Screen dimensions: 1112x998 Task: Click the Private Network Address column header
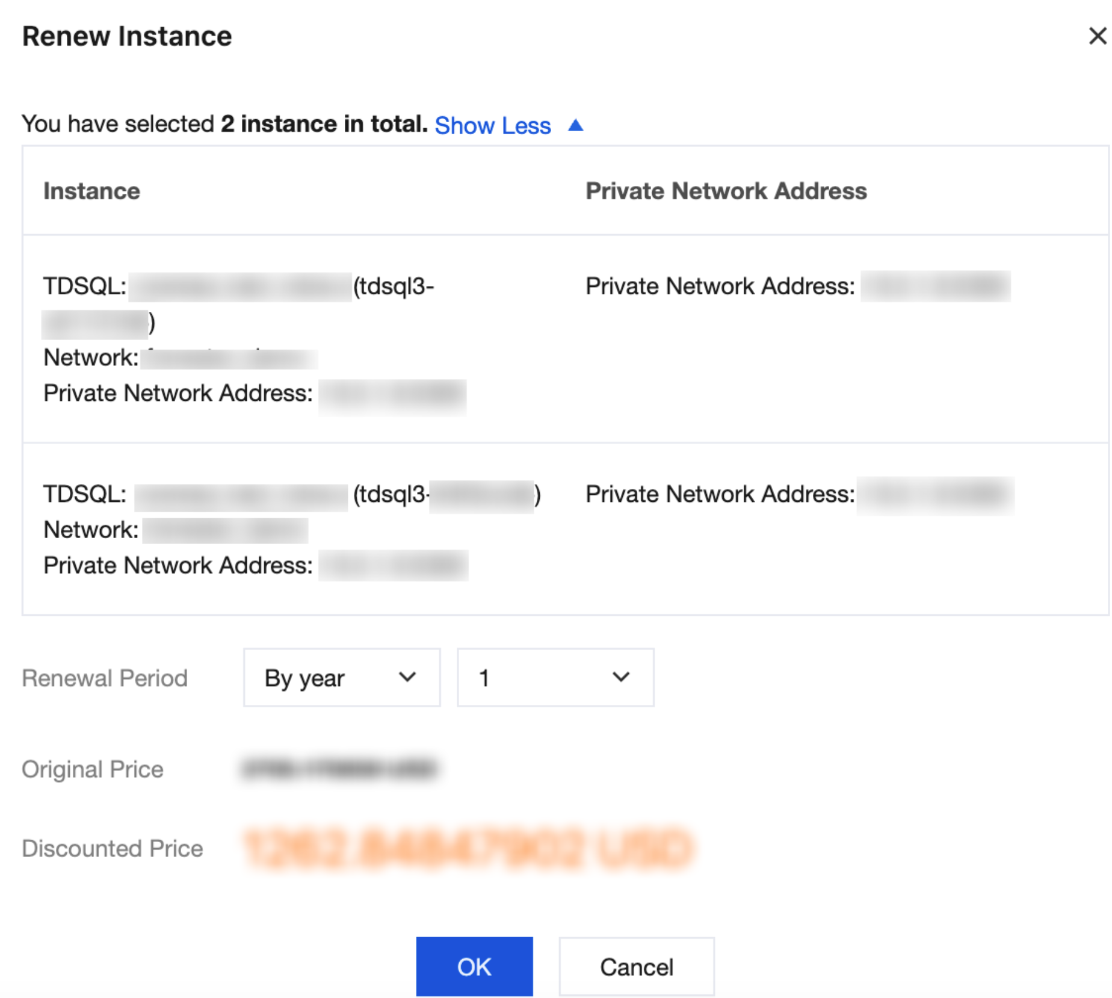[x=726, y=191]
